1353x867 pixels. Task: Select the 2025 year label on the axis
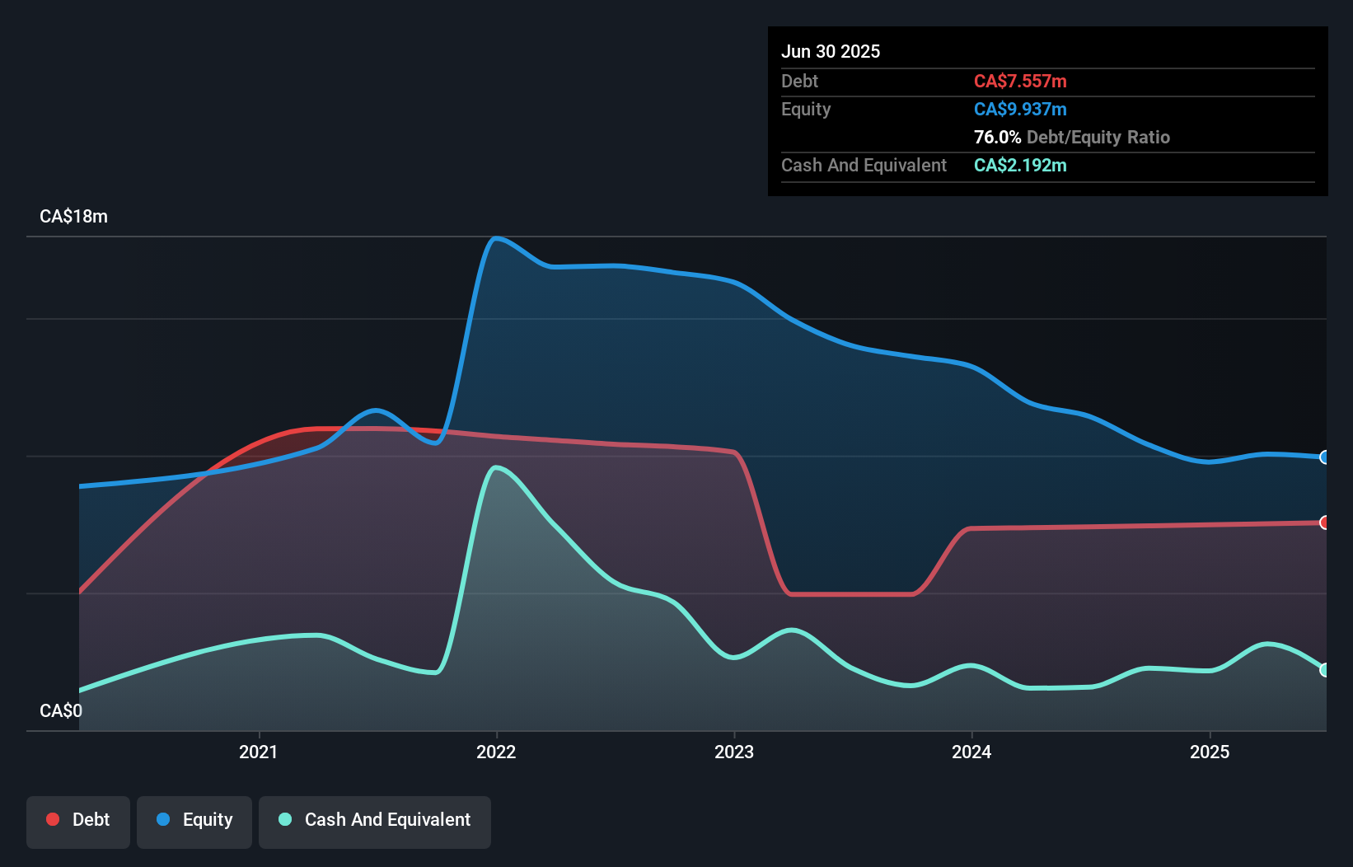1209,752
